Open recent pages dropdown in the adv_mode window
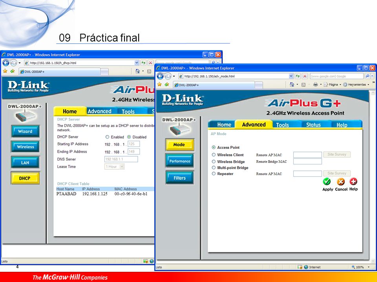Viewport: 377px width, 282px height. pos(174,76)
